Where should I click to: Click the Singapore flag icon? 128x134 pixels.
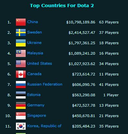click(x=21, y=116)
